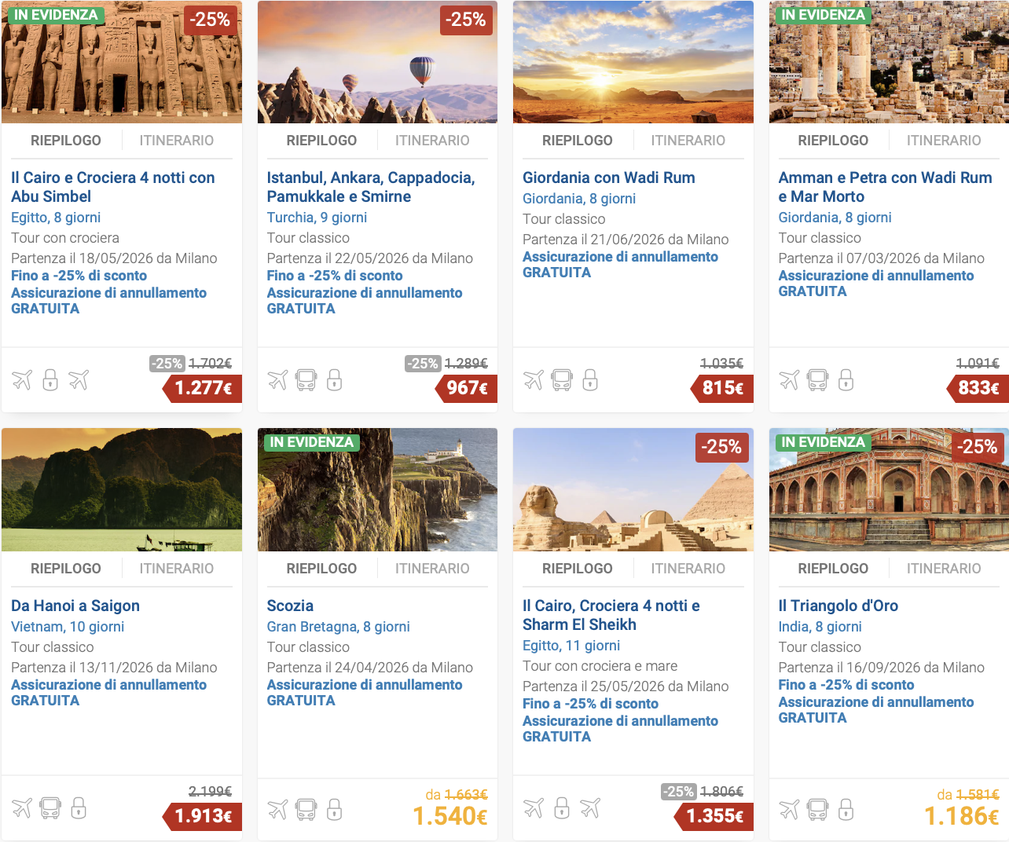The image size is (1009, 842).
Task: Click the bus icon under the Istanbul tour
Action: click(x=306, y=379)
